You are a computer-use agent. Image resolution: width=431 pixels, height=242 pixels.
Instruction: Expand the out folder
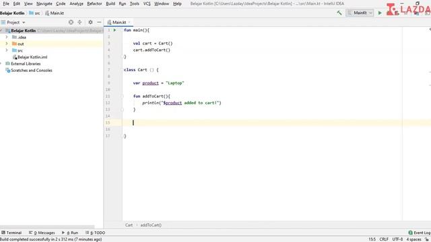coord(7,44)
